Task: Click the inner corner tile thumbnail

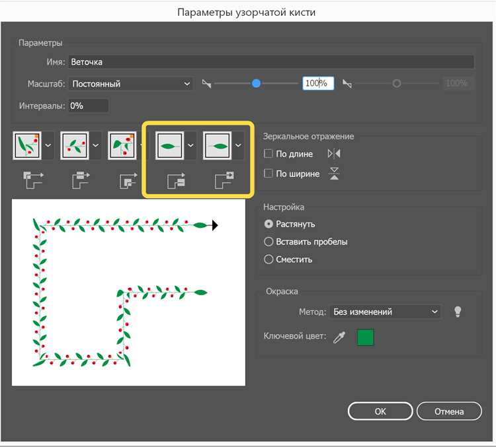Action: pyautogui.click(x=122, y=145)
